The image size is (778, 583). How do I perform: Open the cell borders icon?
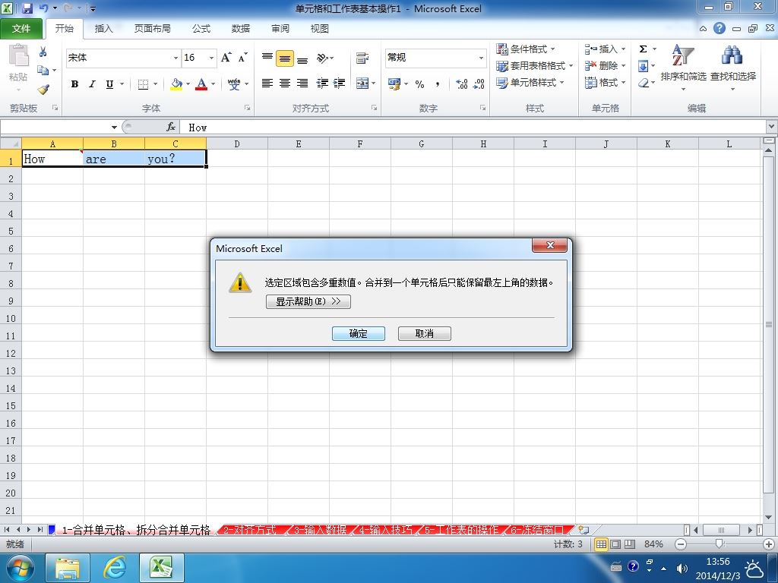coord(143,84)
